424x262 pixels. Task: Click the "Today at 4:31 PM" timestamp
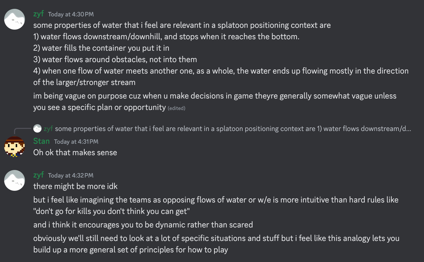[x=76, y=142]
